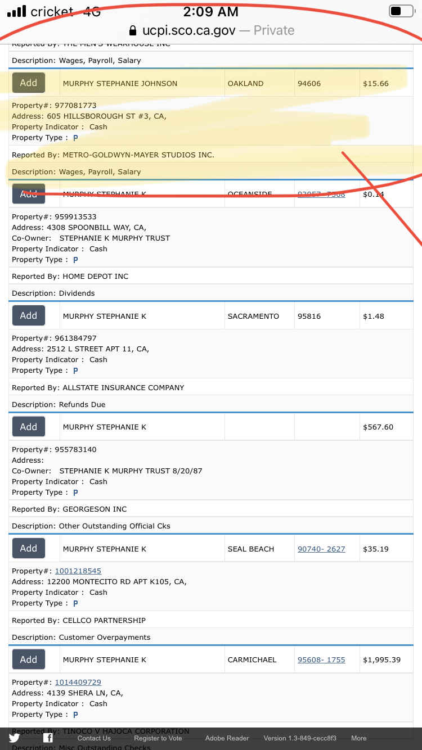The height and width of the screenshot is (750, 422).
Task: Tap the 2:09 AM clock in the status bar
Action: pyautogui.click(x=211, y=11)
